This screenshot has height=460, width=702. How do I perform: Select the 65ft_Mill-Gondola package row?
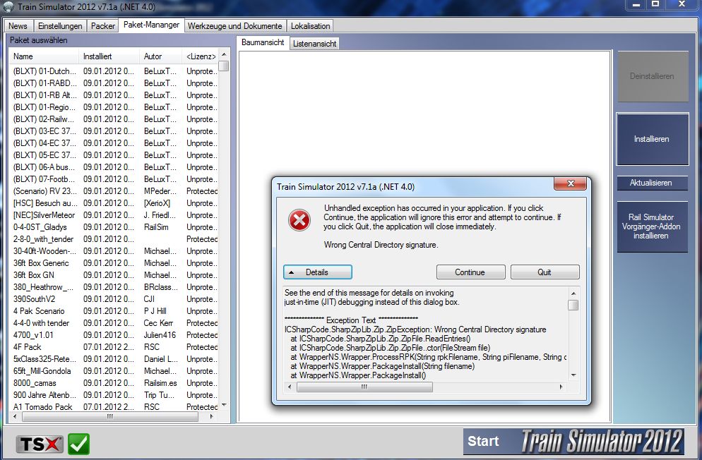pos(114,371)
